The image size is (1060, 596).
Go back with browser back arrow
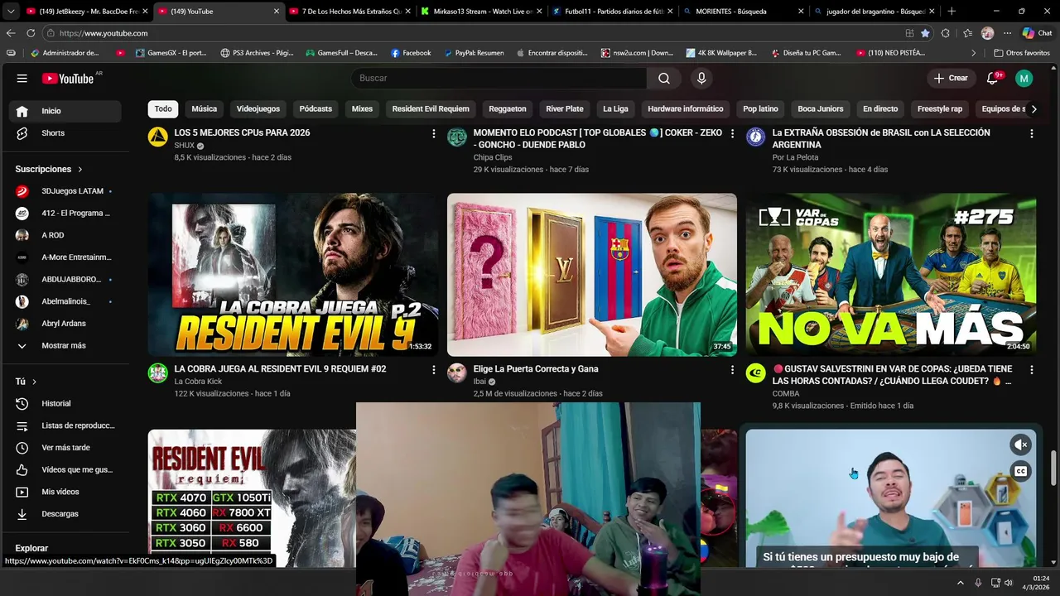point(11,33)
